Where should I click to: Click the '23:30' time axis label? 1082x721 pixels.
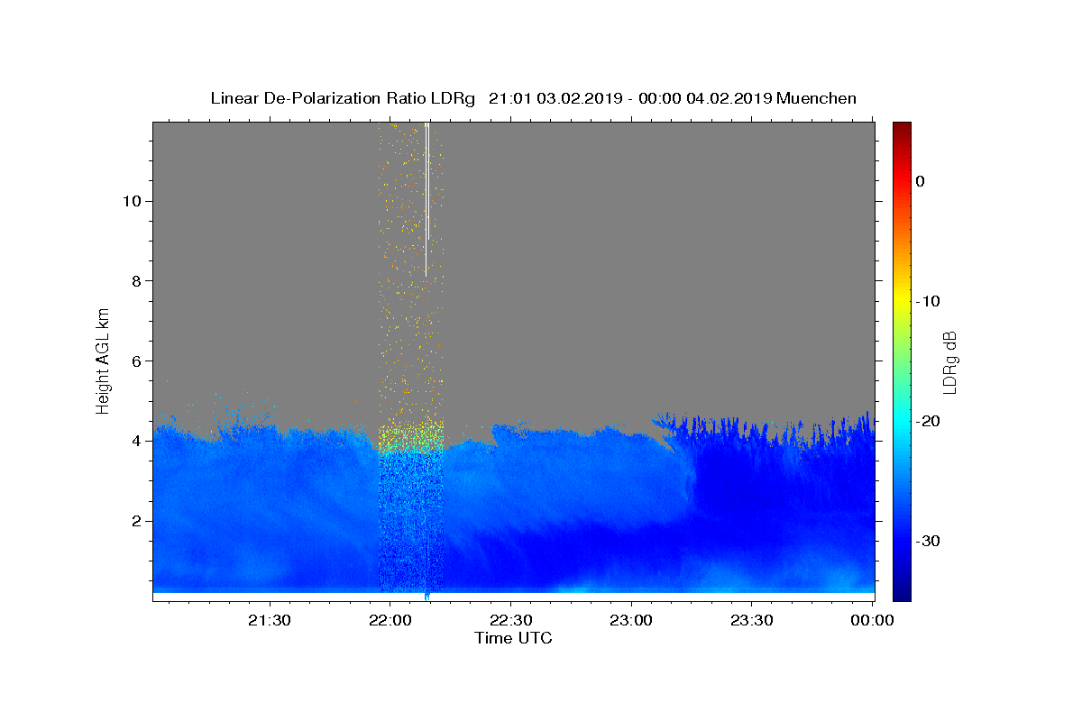(751, 620)
